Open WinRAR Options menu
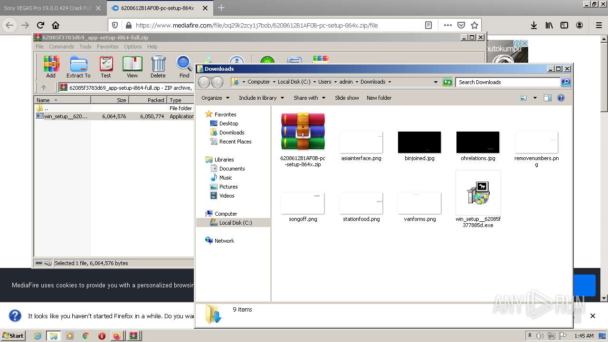This screenshot has width=608, height=342. point(133,47)
